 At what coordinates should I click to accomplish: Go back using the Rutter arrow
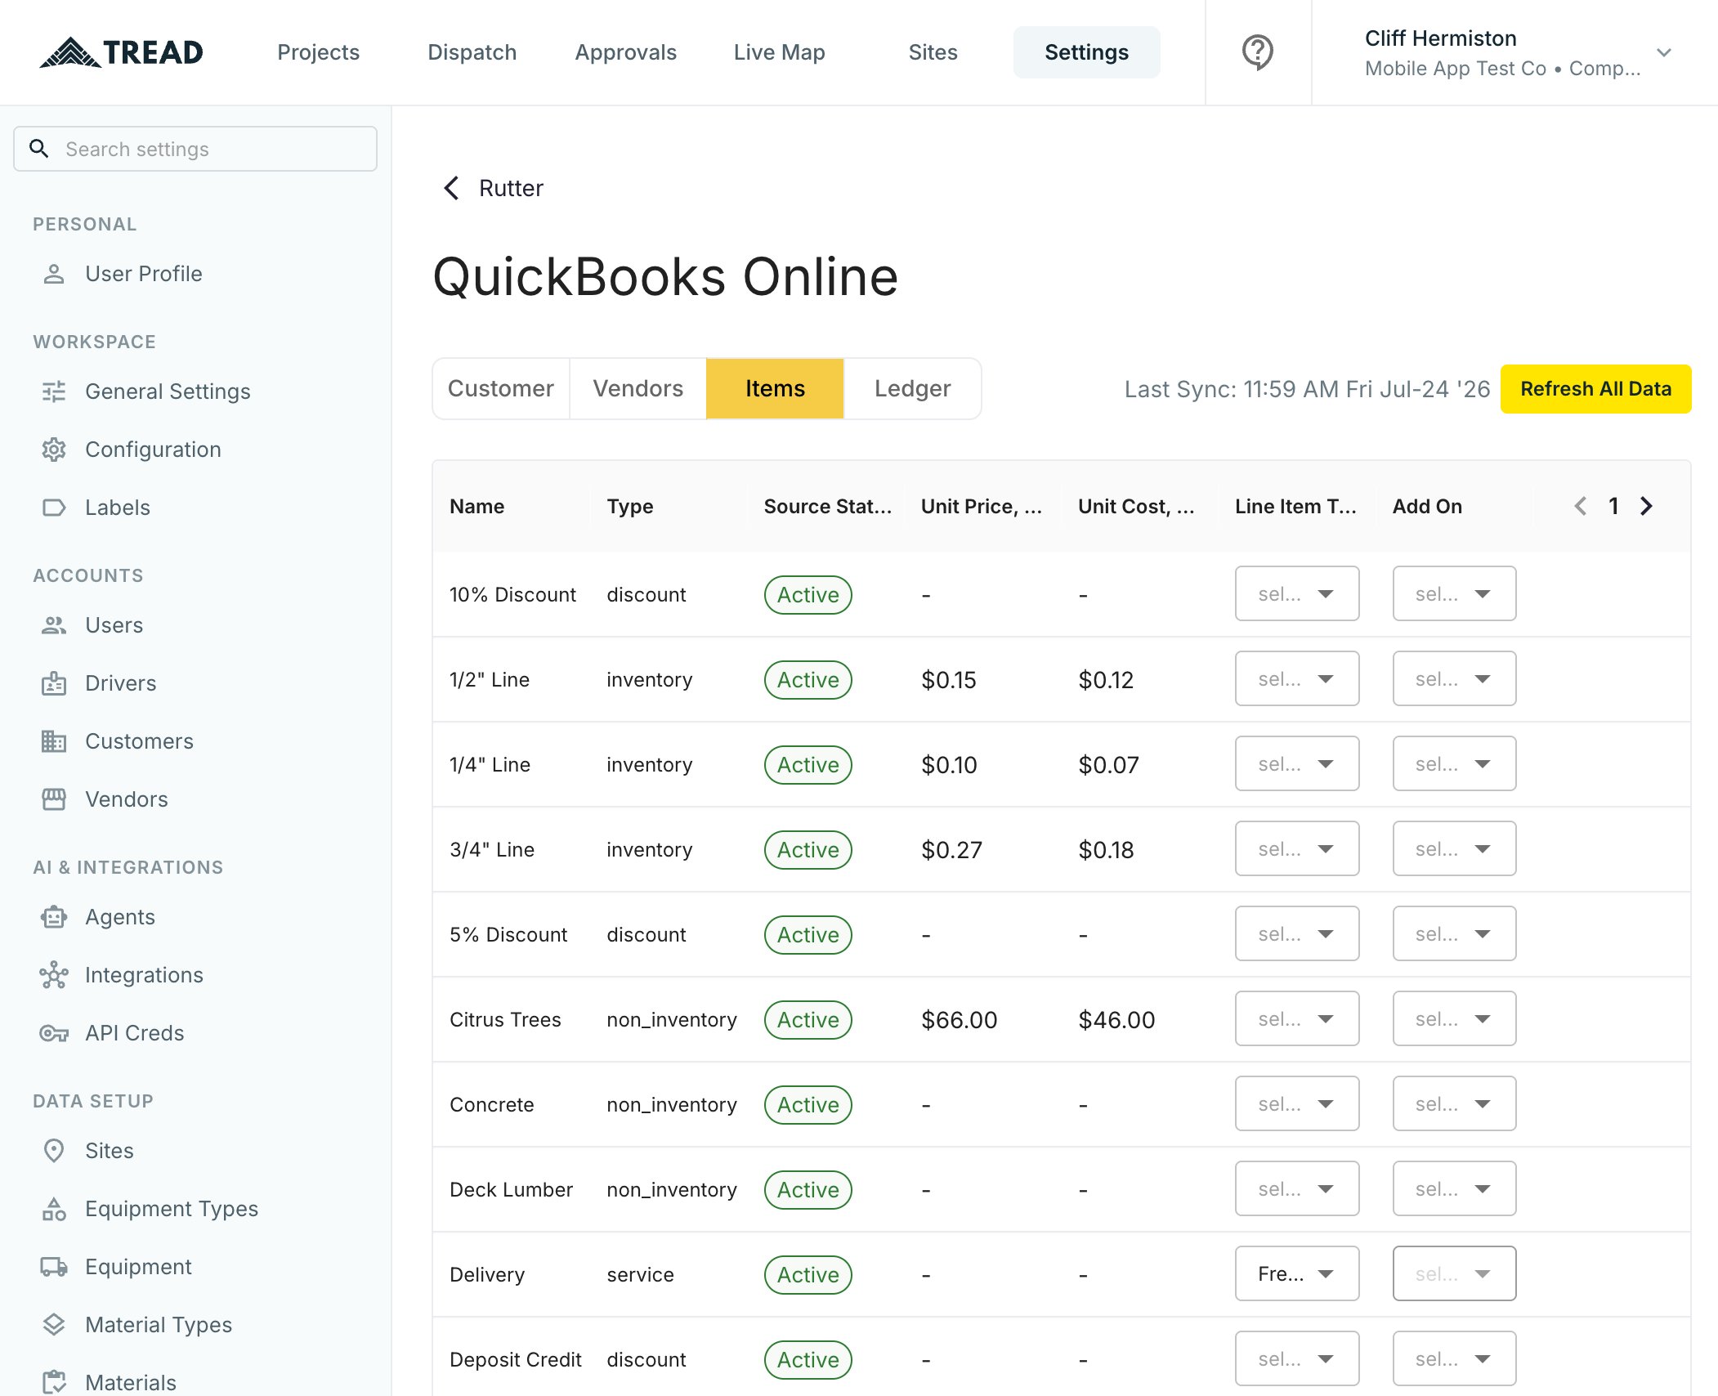451,188
